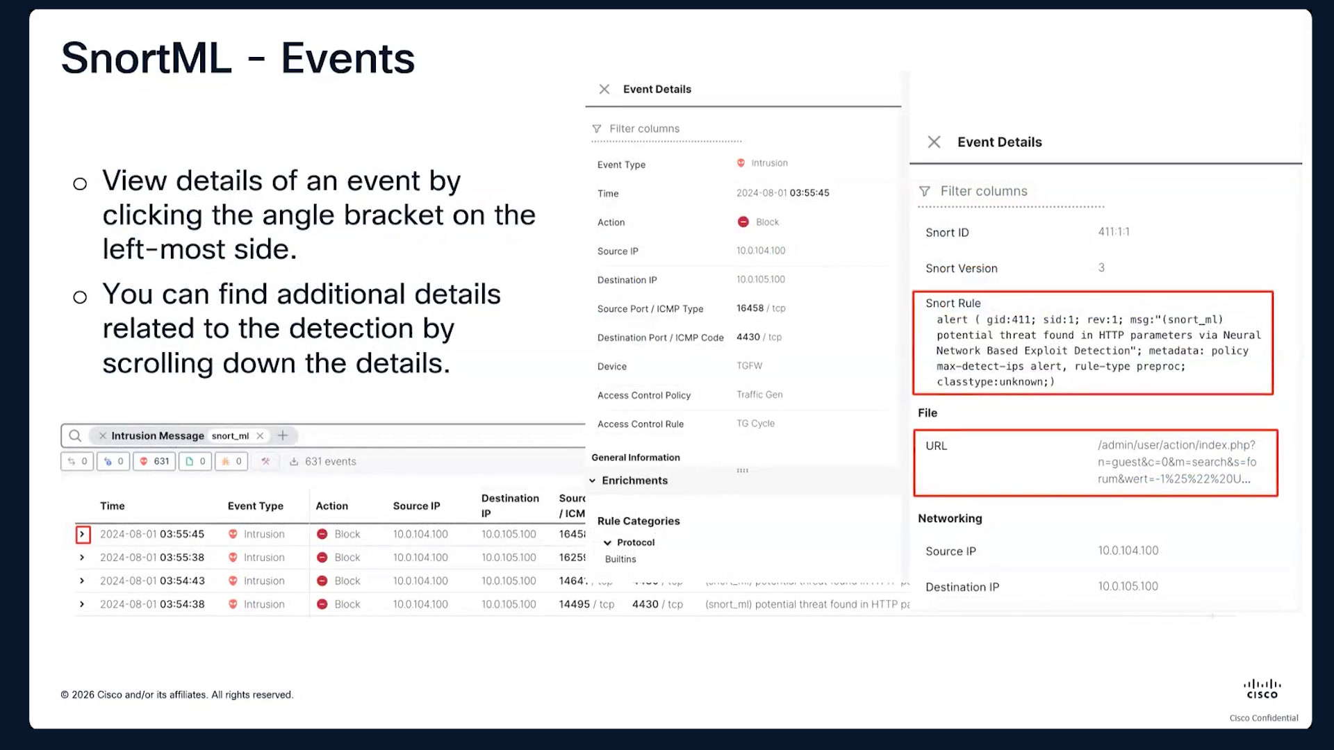Click the Intrusion icon in Event Type detail

coord(741,163)
